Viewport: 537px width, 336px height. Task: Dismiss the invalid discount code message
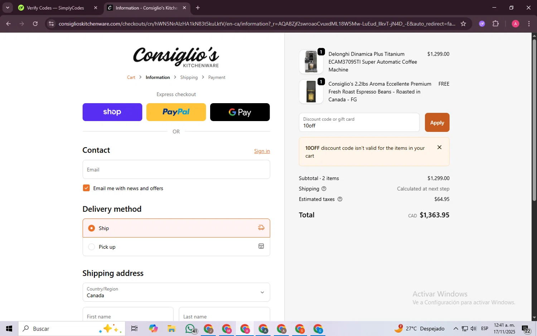pos(439,147)
